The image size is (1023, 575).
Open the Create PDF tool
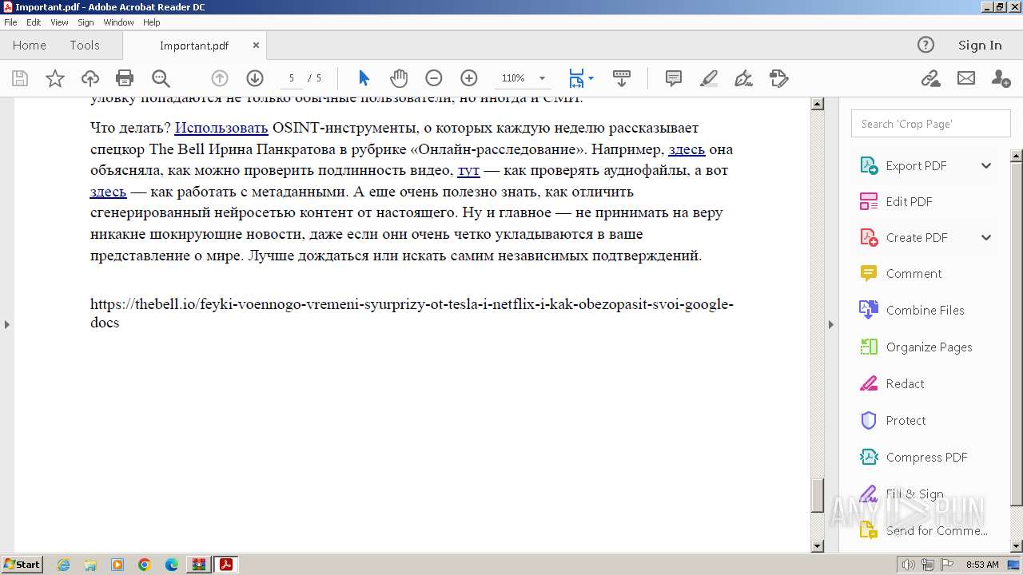(x=916, y=238)
